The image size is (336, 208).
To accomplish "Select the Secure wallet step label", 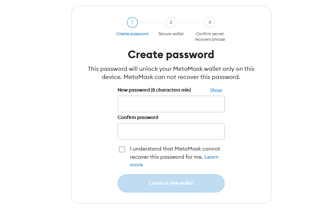I will tap(171, 34).
